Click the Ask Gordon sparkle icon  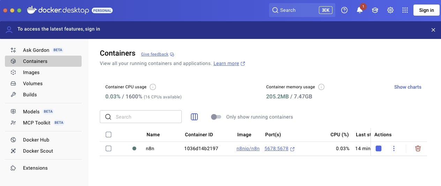pyautogui.click(x=13, y=50)
